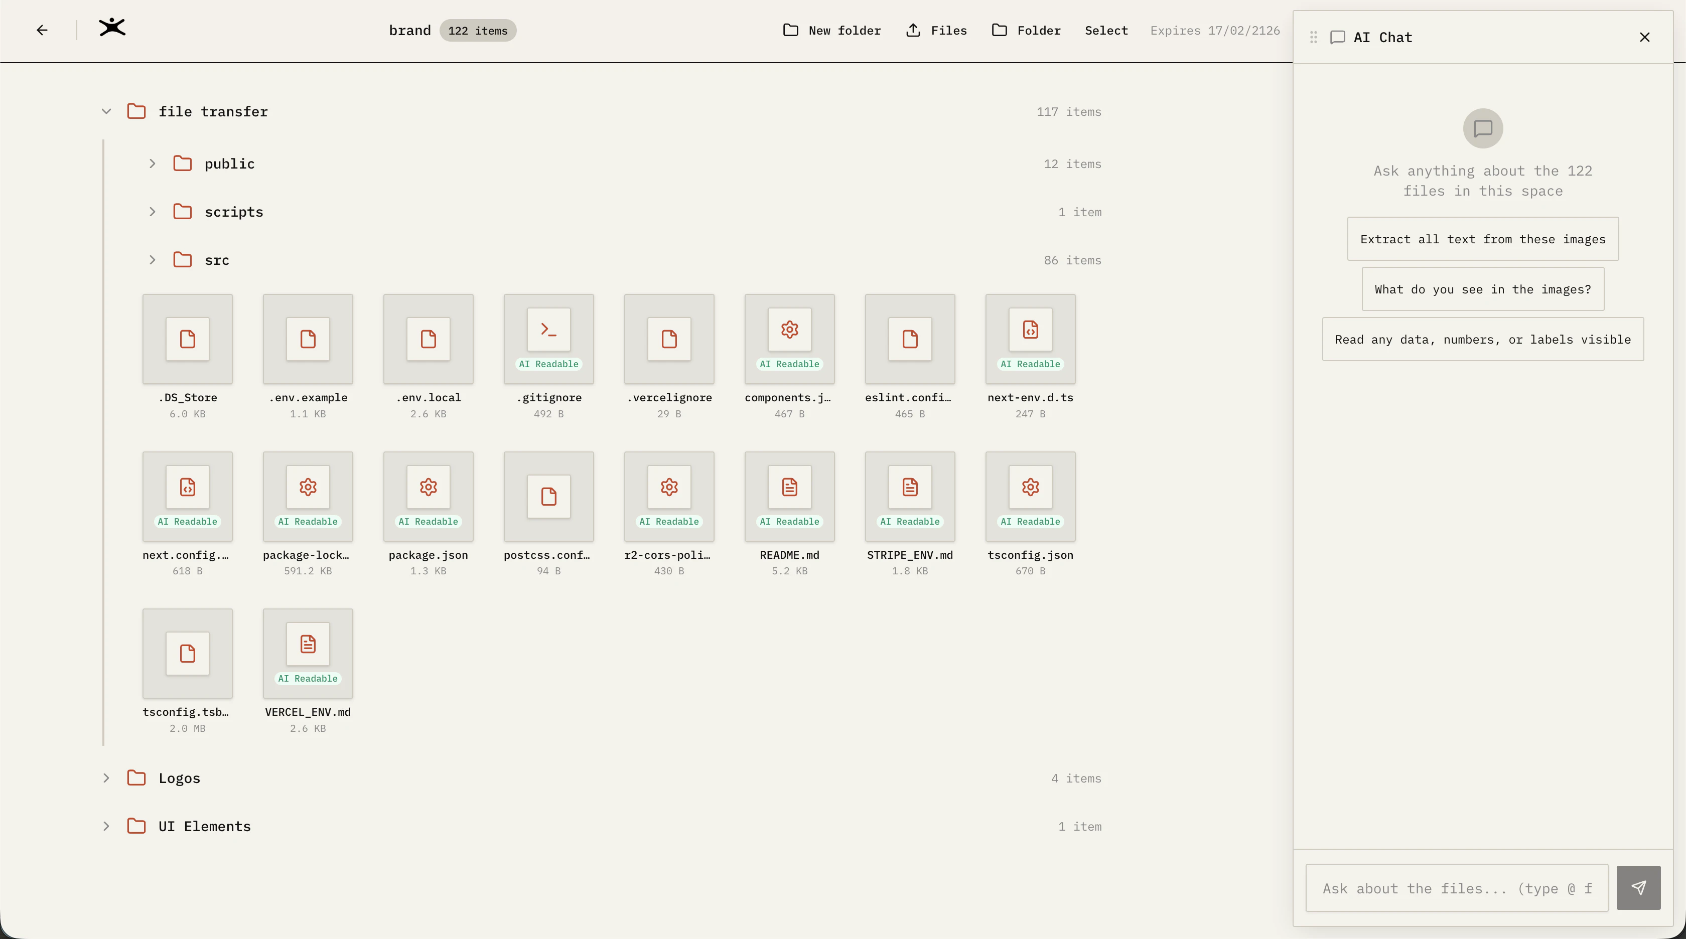Expand the public folder
The width and height of the screenshot is (1686, 939).
pos(152,164)
